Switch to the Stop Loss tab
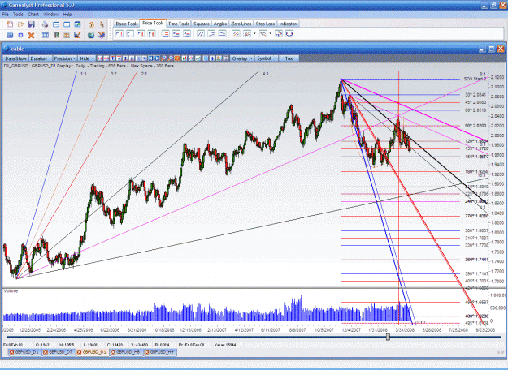The image size is (508, 370). tap(265, 24)
